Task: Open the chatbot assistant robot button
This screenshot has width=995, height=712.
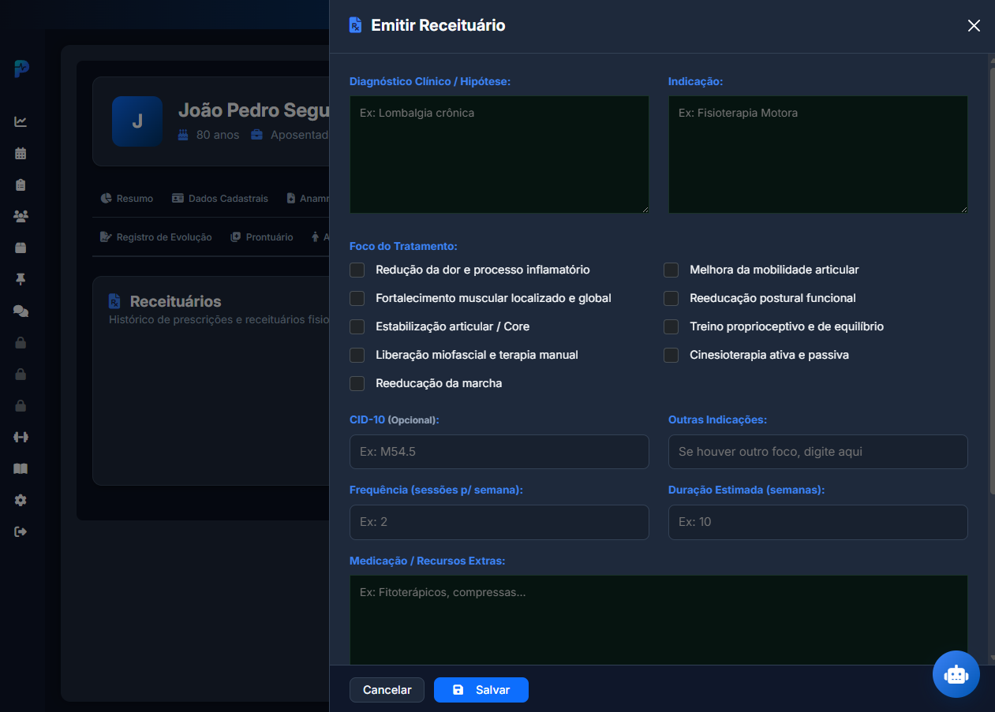Action: coord(956,674)
